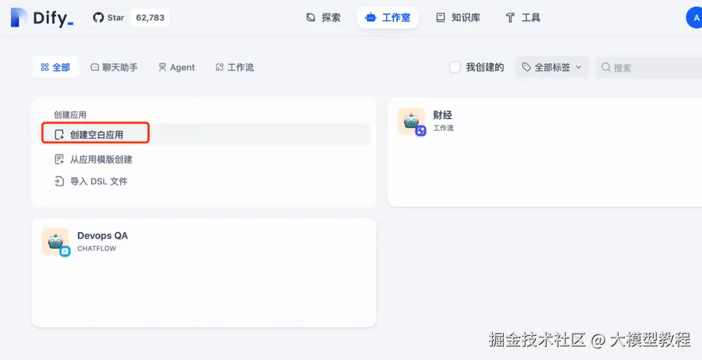Click the 工作流 label under 财经
Image resolution: width=702 pixels, height=360 pixels.
coord(443,128)
